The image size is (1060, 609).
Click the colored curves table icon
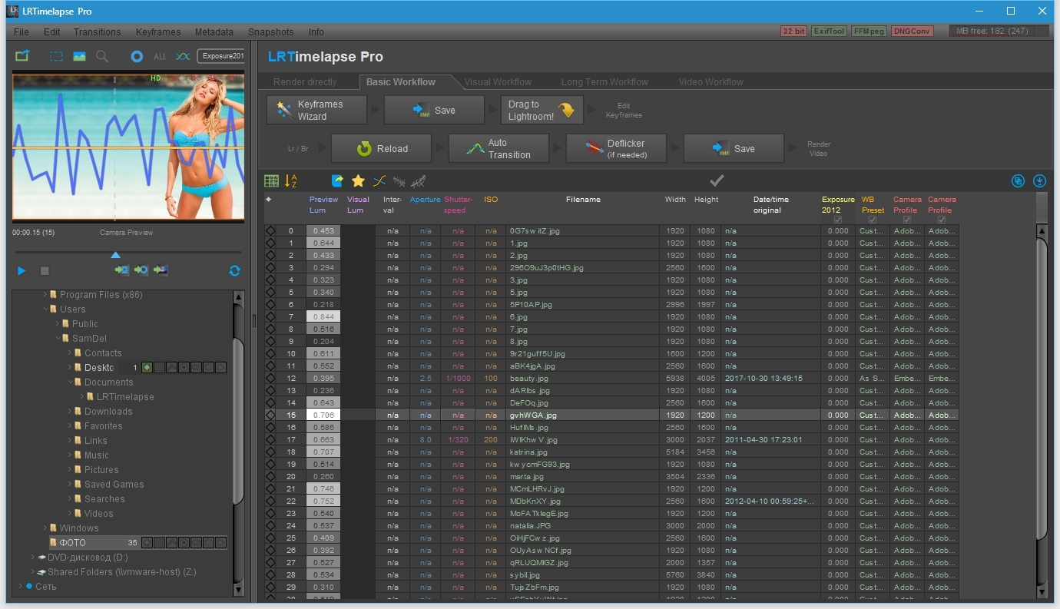379,181
